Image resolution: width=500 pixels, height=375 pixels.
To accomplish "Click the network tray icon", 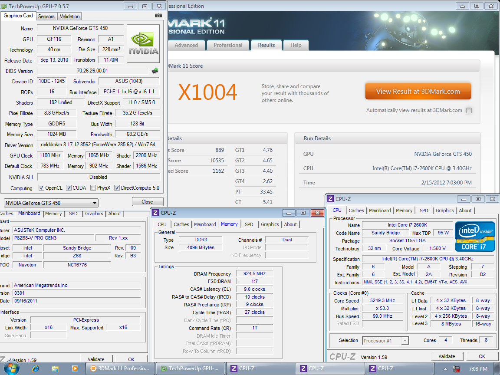I will click(x=456, y=369).
